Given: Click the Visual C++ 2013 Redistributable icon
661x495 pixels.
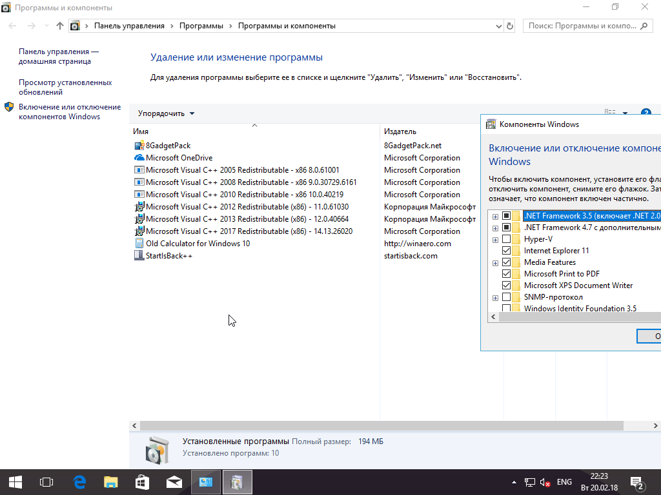Looking at the screenshot, I should 139,219.
